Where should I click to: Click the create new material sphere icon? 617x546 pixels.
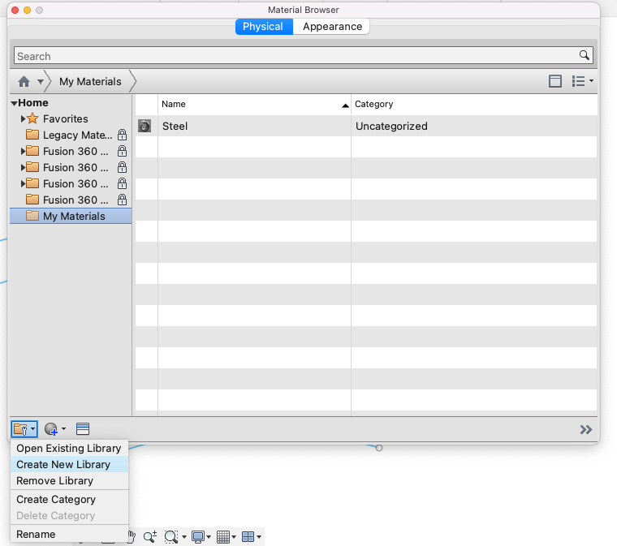[x=51, y=429]
